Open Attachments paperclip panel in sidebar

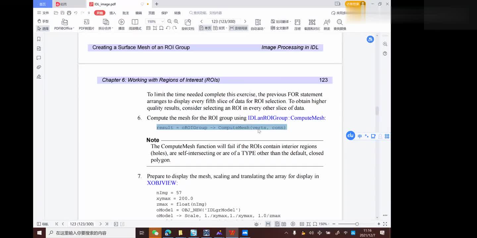point(39,67)
